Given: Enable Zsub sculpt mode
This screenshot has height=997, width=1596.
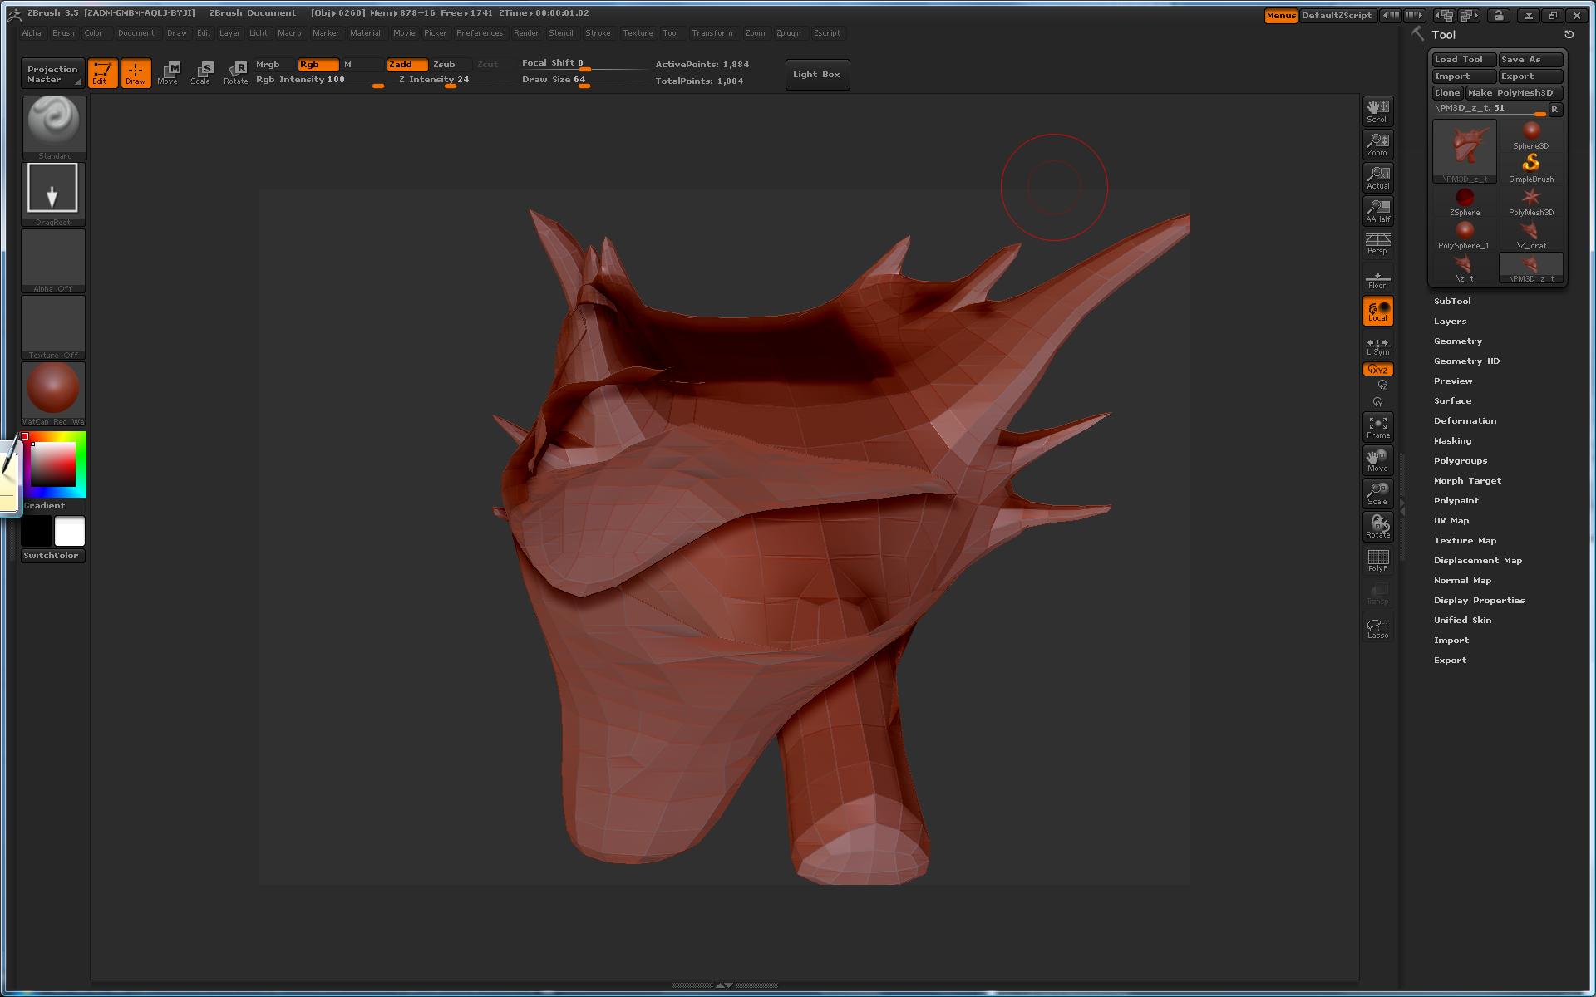Looking at the screenshot, I should (445, 64).
